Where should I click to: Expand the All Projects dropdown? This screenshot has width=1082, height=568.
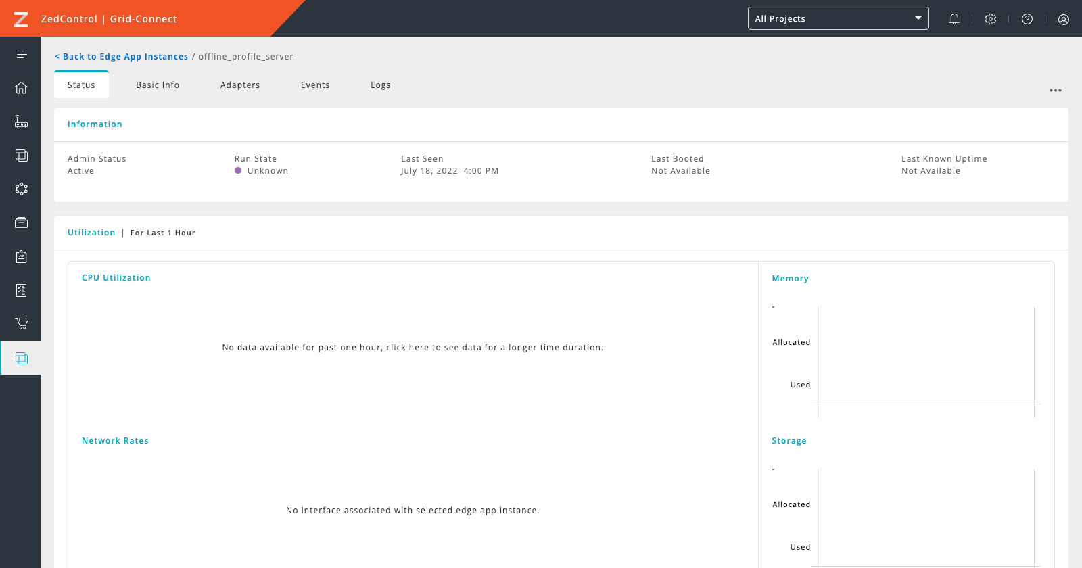[839, 18]
